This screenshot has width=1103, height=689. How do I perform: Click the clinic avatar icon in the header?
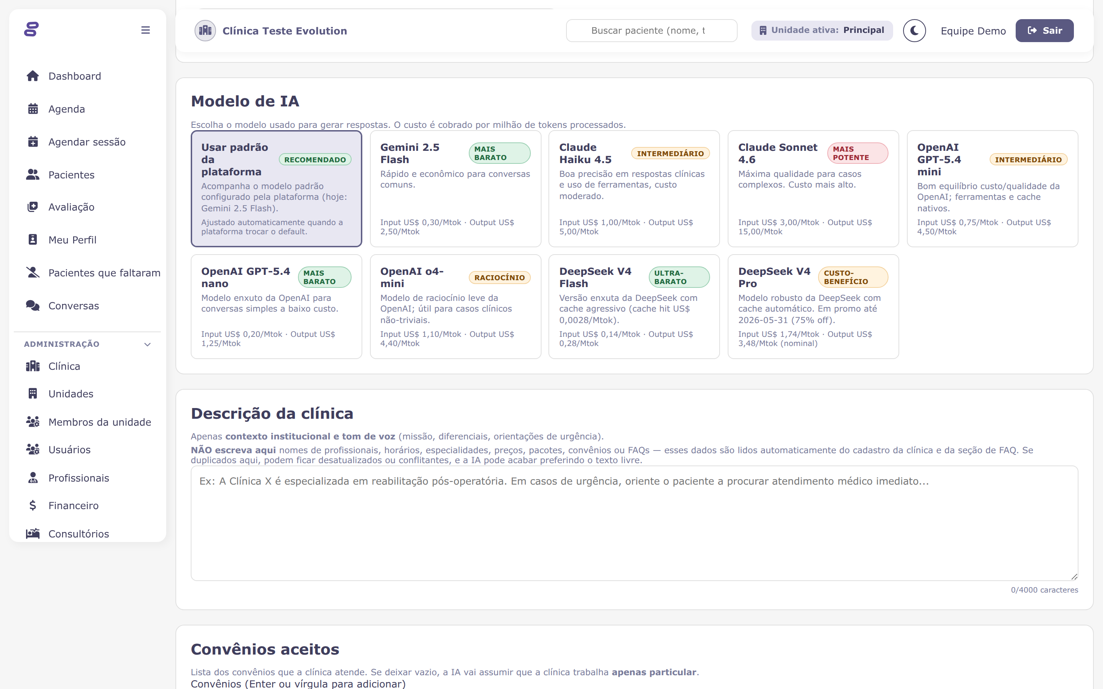coord(205,31)
